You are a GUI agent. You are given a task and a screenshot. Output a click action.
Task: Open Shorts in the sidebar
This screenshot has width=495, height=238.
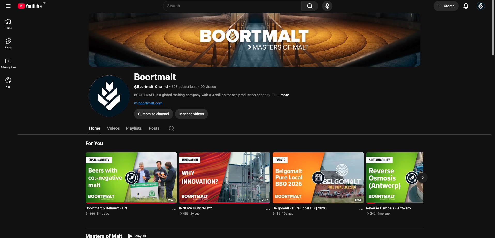coord(8,44)
